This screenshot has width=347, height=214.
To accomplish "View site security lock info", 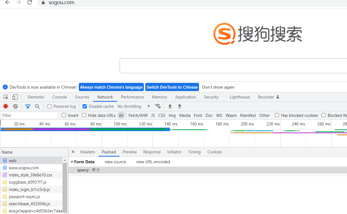I will click(x=43, y=3).
